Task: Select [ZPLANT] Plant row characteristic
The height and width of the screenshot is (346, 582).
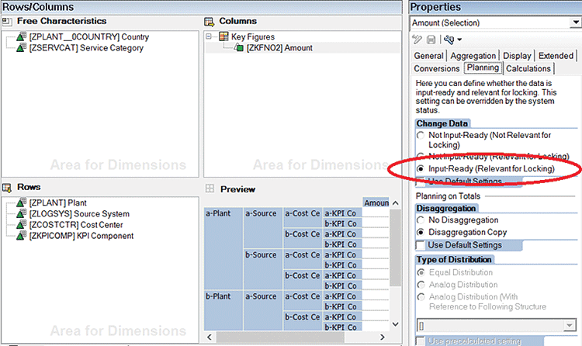Action: tap(58, 202)
